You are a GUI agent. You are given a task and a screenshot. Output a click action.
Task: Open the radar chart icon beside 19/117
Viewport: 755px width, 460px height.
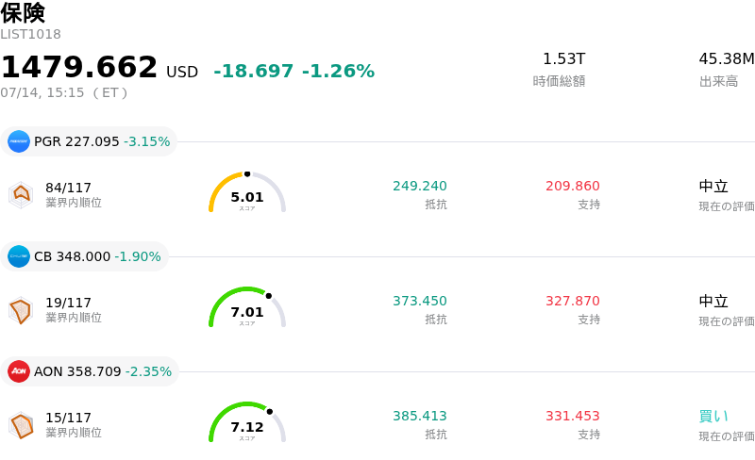[21, 310]
